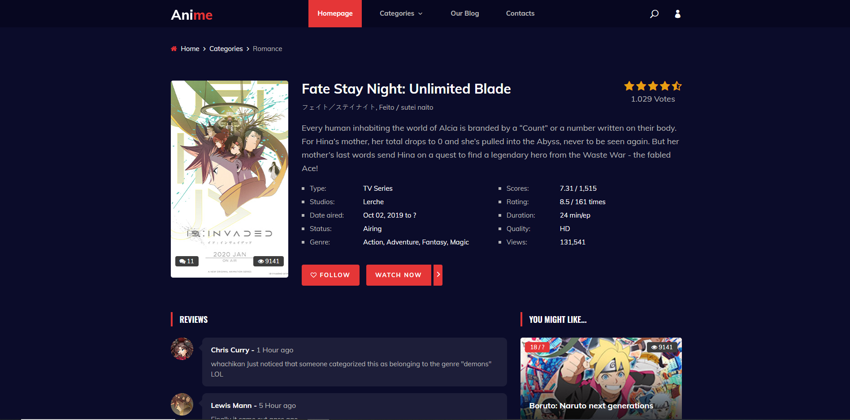This screenshot has height=420, width=850.
Task: Expand the Categories dropdown menu
Action: tap(401, 13)
